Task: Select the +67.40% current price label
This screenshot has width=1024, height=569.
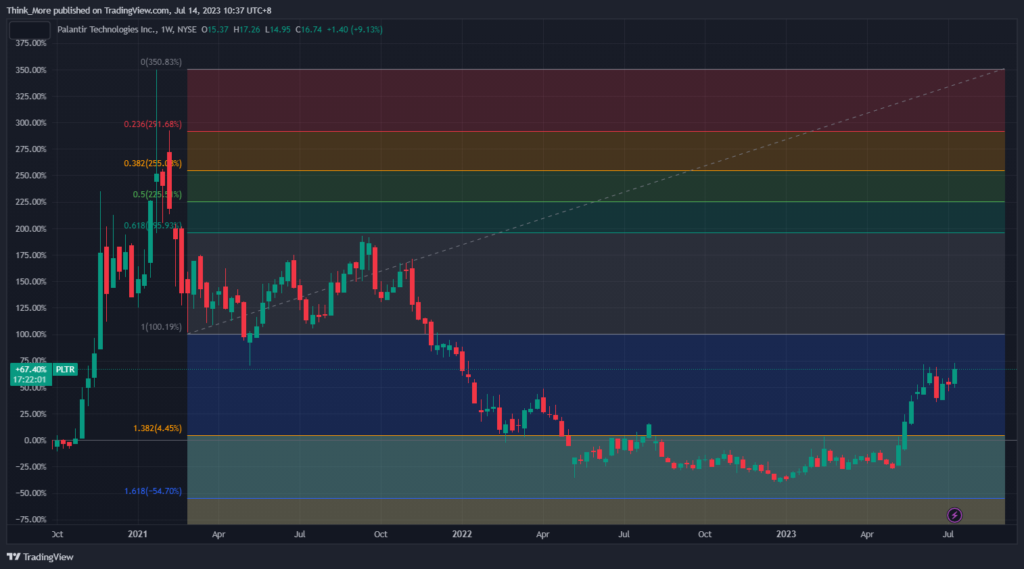Action: click(31, 370)
